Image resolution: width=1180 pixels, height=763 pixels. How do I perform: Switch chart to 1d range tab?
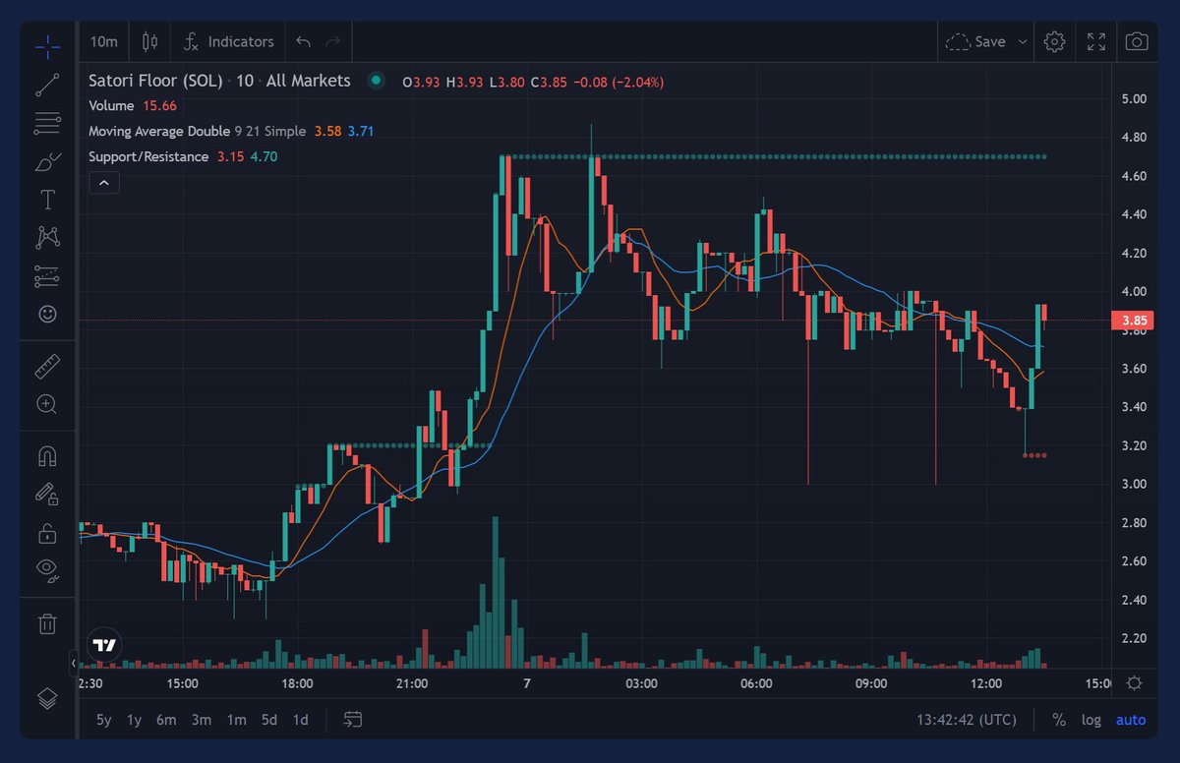pyautogui.click(x=300, y=720)
